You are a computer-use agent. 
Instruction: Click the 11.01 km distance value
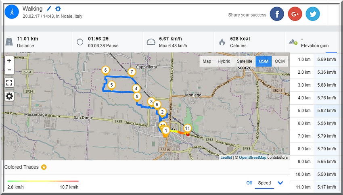pyautogui.click(x=27, y=39)
